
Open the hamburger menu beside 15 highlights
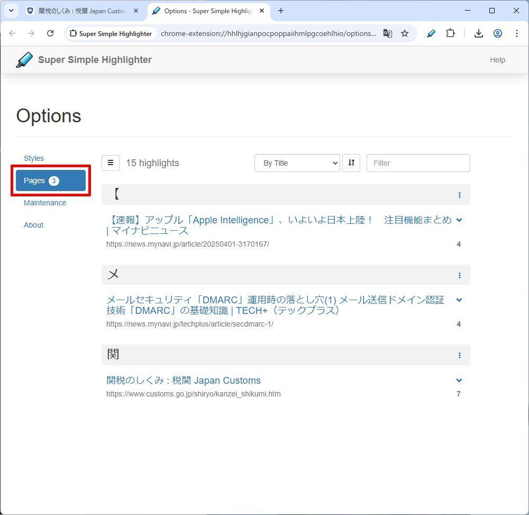[x=111, y=163]
